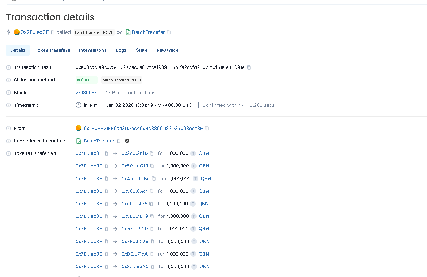Open recipient address 0xc6...1435

pos(134,204)
